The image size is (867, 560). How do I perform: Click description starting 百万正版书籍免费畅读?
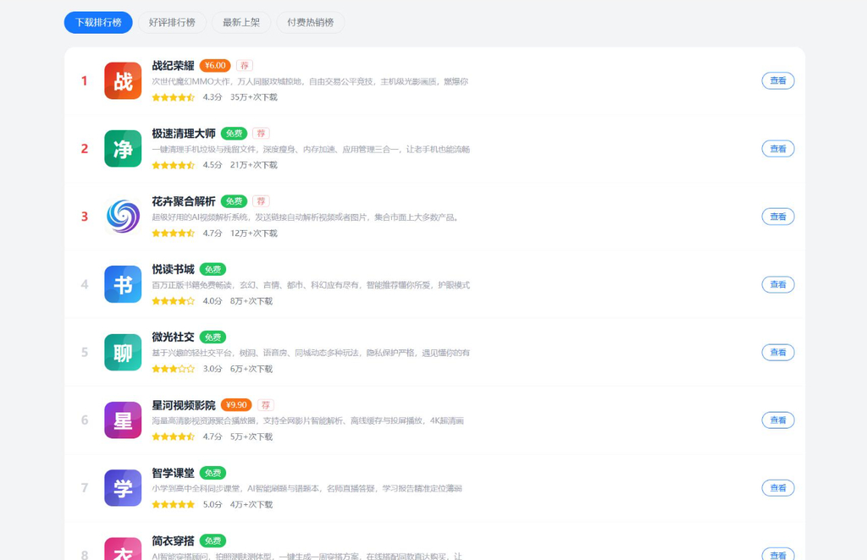[x=311, y=286]
